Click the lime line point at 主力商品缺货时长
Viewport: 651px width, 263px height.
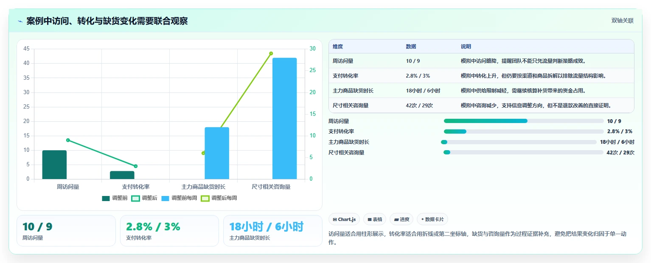click(x=203, y=153)
